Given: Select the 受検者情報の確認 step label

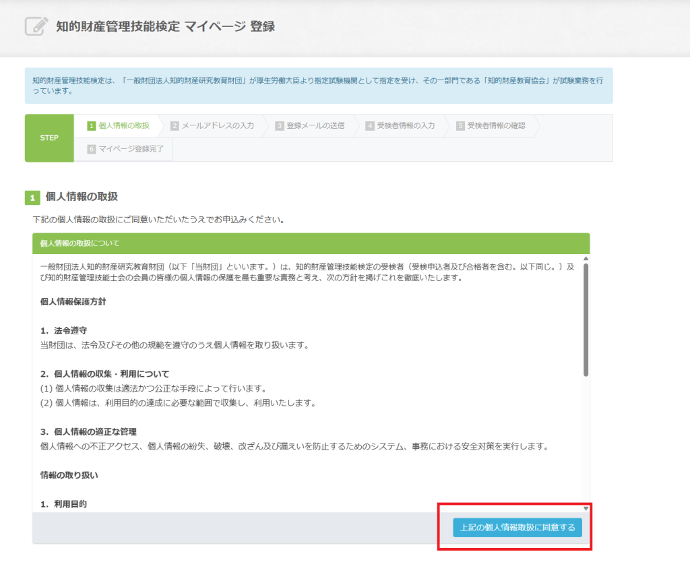Looking at the screenshot, I should pos(496,125).
